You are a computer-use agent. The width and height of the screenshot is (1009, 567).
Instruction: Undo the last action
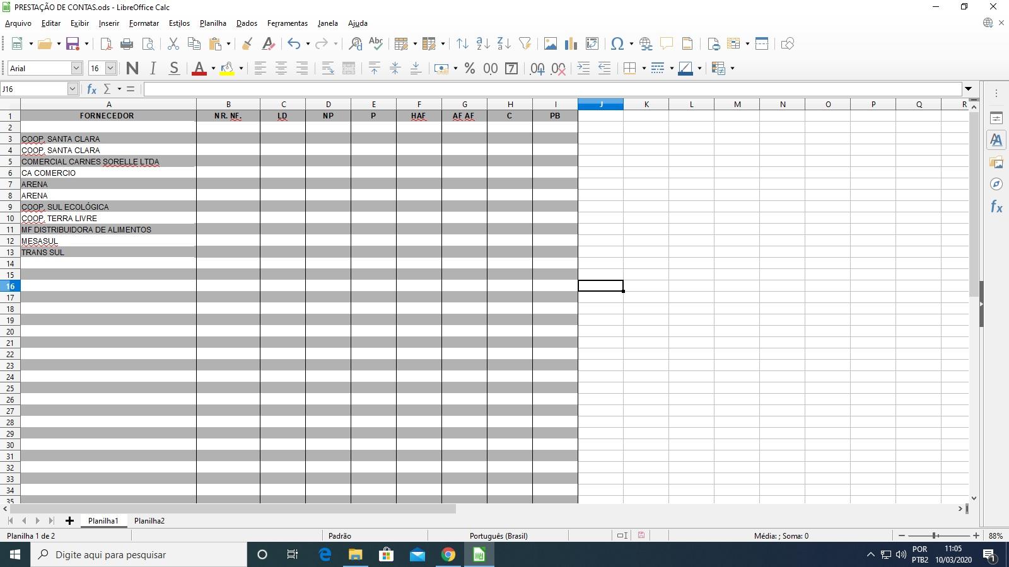coord(294,43)
